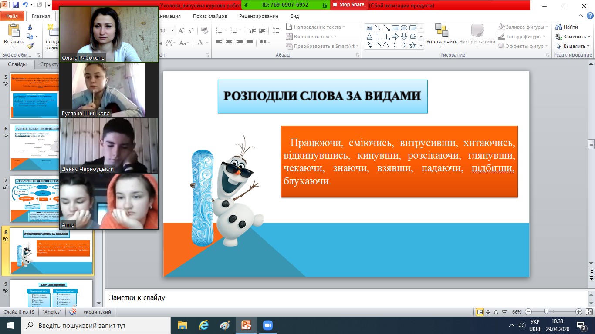Open the change case Aa dropdown
This screenshot has height=334, width=595.
click(x=184, y=43)
